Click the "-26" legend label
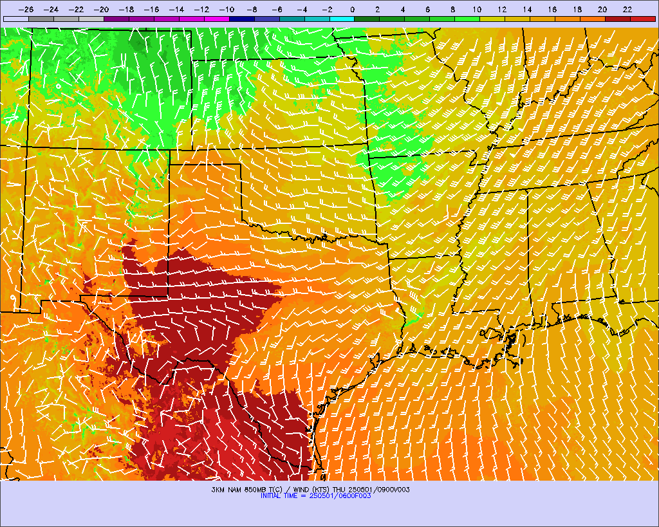 click(26, 9)
